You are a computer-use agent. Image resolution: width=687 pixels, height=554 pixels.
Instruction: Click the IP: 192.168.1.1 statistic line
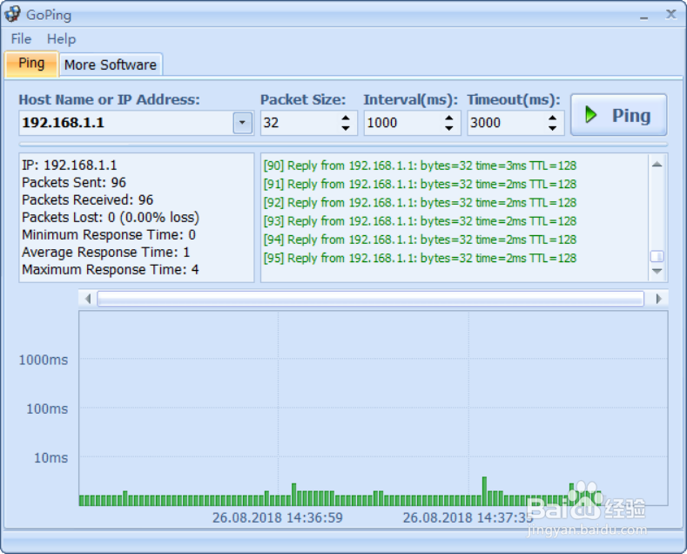coord(70,166)
